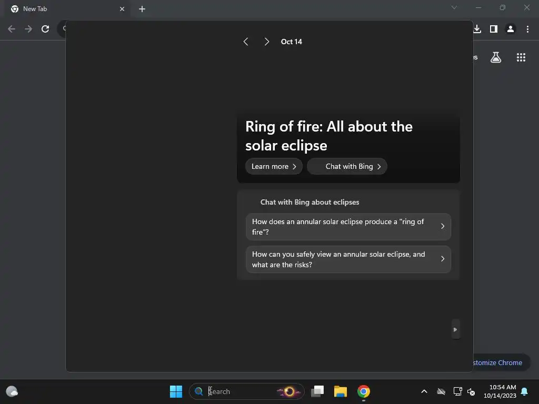Click the Oct 14 date label

pyautogui.click(x=292, y=42)
